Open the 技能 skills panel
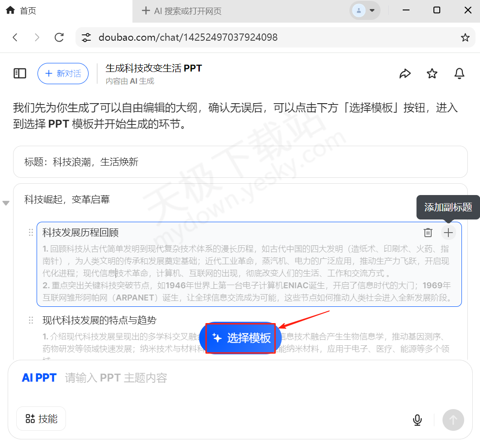480x448 pixels. click(41, 419)
